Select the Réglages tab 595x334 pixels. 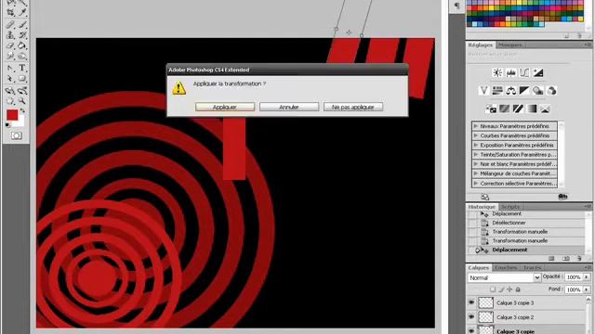481,45
